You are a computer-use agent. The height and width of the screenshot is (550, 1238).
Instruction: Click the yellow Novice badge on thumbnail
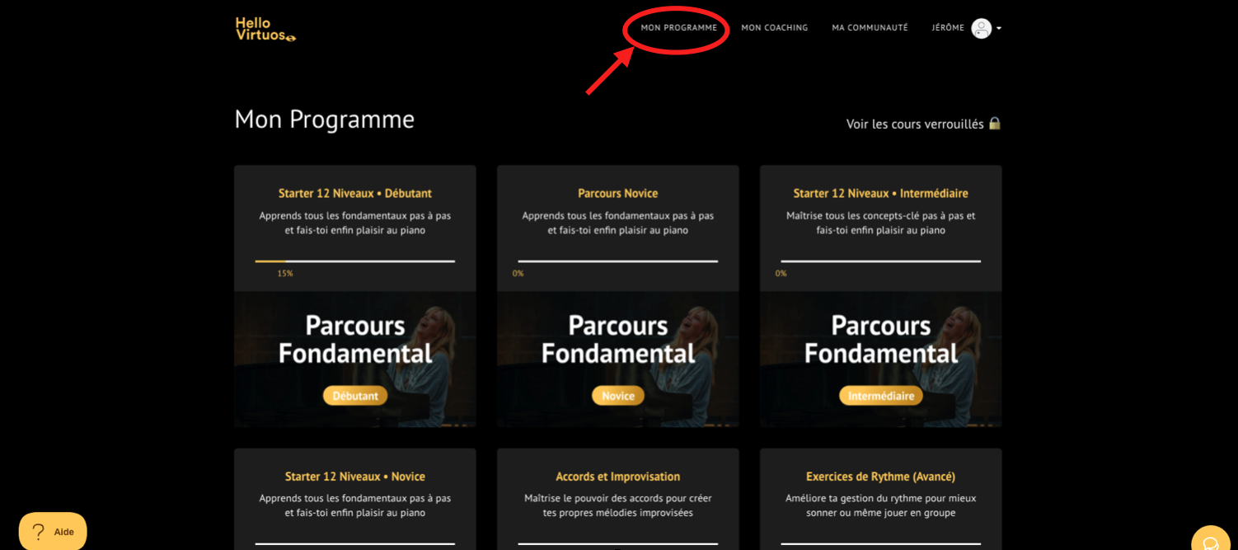click(x=618, y=396)
